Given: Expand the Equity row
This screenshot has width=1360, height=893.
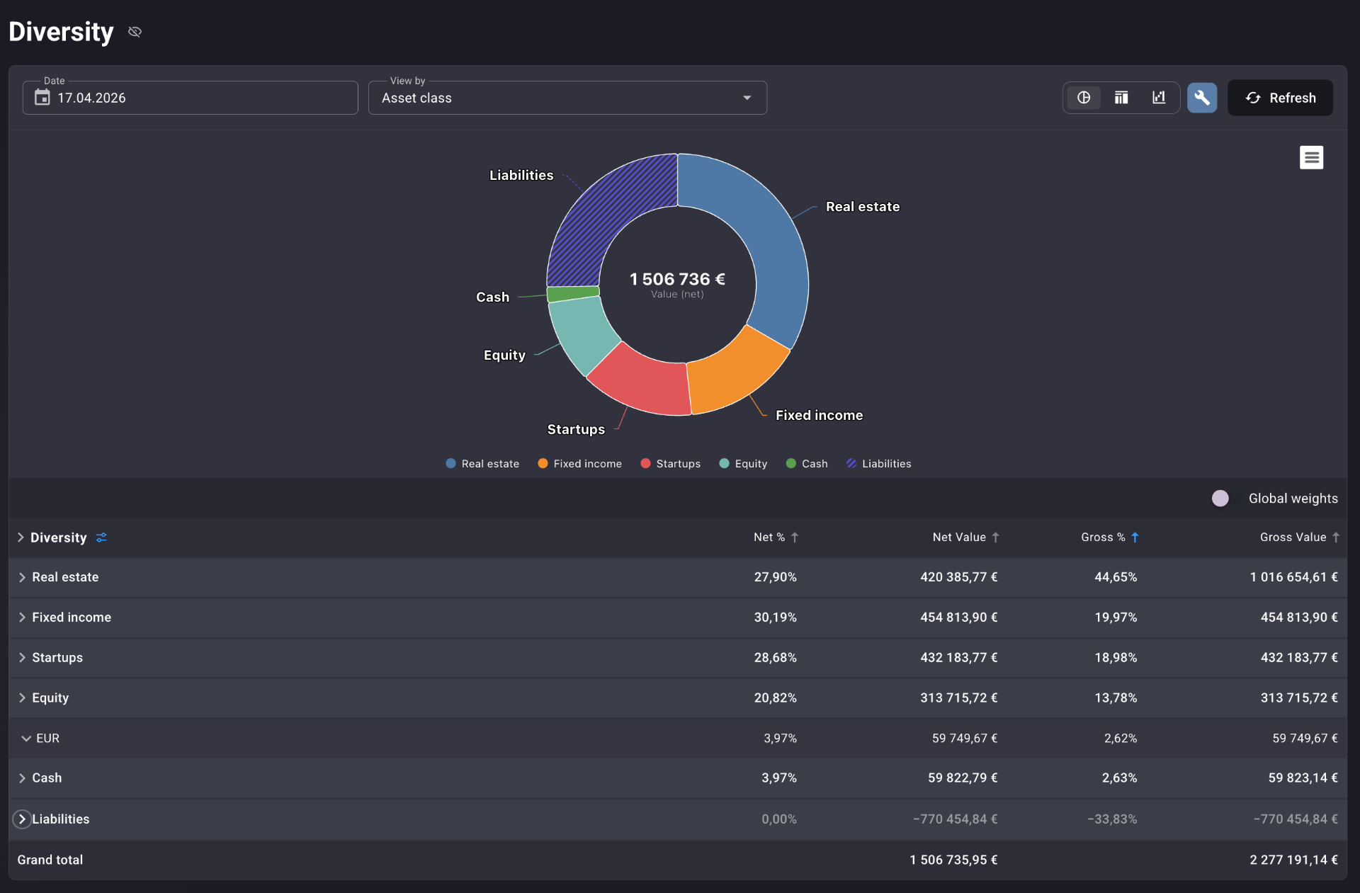Looking at the screenshot, I should tap(22, 698).
